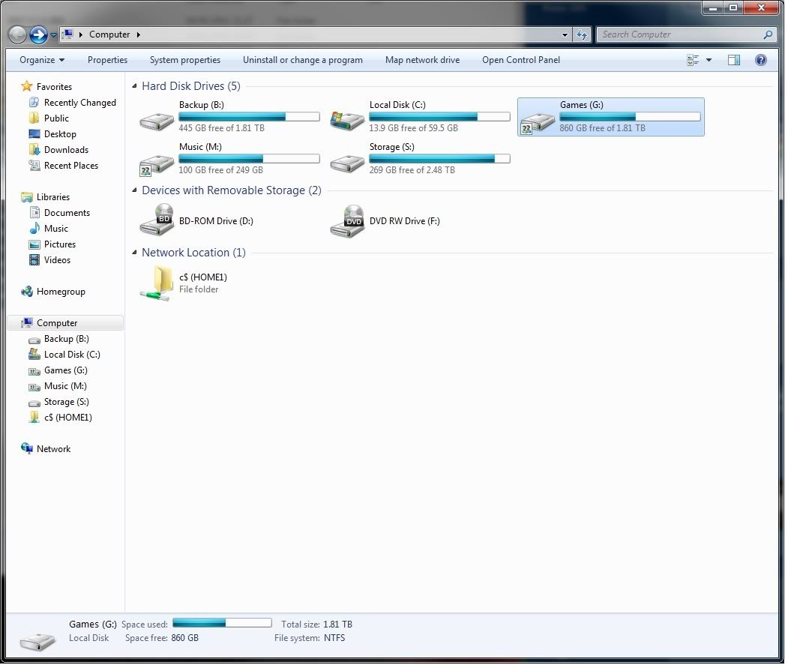Toggle the preview pane icon
Screen dimensions: 788x665
734,60
